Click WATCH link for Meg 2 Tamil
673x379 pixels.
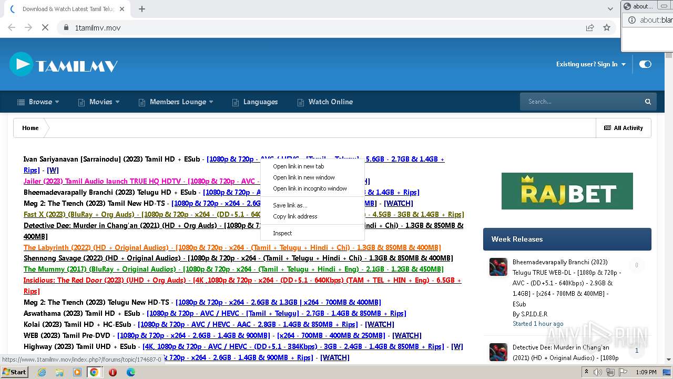399,203
